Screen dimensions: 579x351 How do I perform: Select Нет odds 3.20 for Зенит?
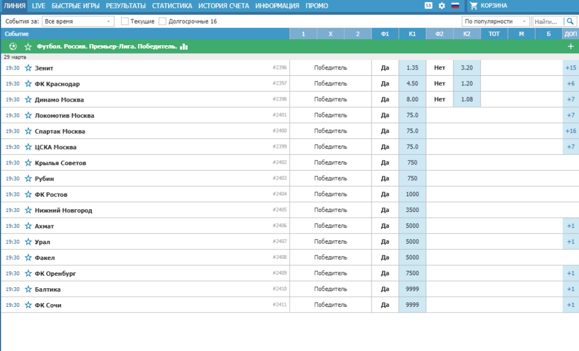click(466, 68)
